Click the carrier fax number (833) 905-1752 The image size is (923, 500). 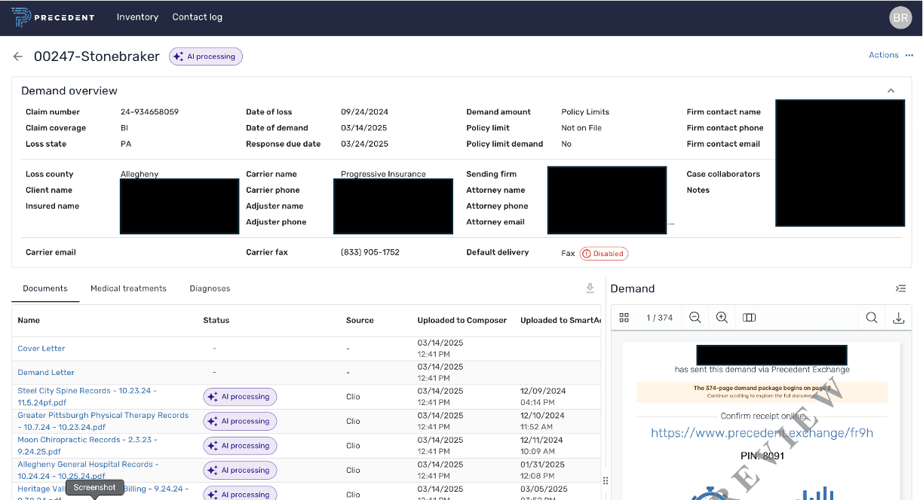point(370,252)
